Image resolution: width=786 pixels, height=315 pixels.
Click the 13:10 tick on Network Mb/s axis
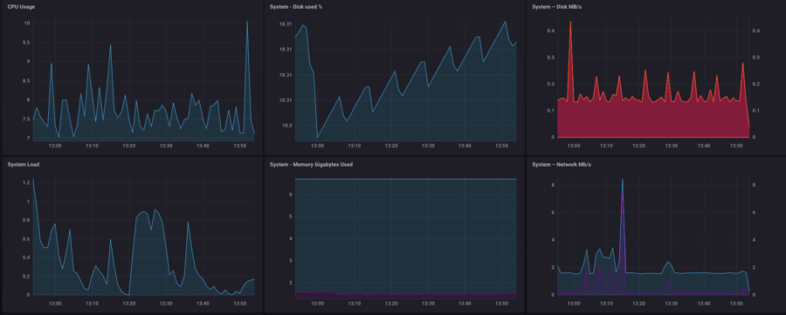point(606,303)
